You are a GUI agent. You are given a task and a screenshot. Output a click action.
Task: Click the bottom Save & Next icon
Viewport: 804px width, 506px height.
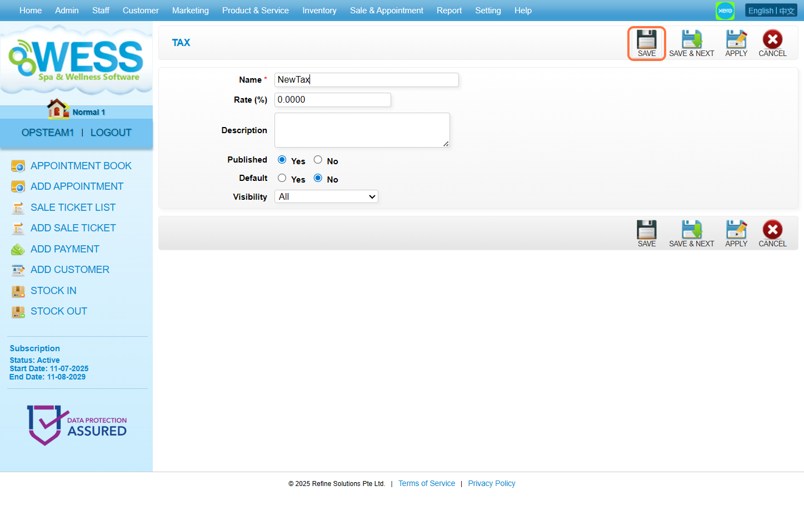(691, 230)
